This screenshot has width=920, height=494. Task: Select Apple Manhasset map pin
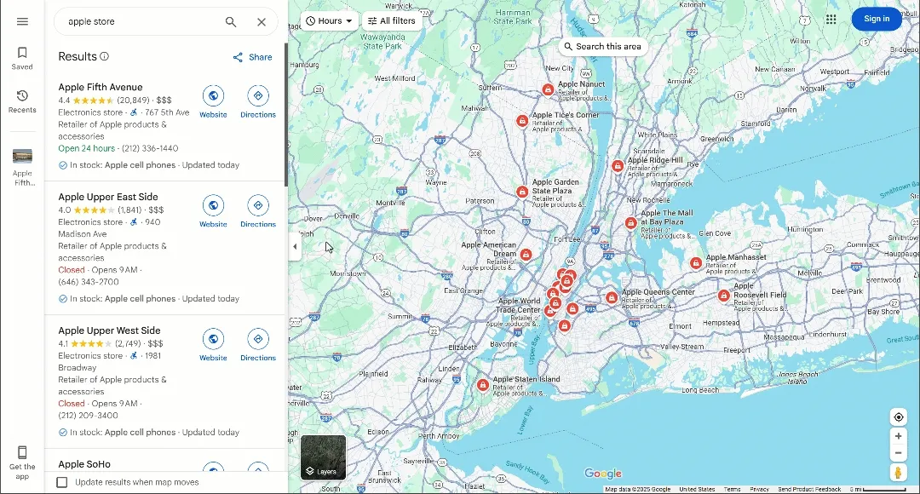coord(696,263)
